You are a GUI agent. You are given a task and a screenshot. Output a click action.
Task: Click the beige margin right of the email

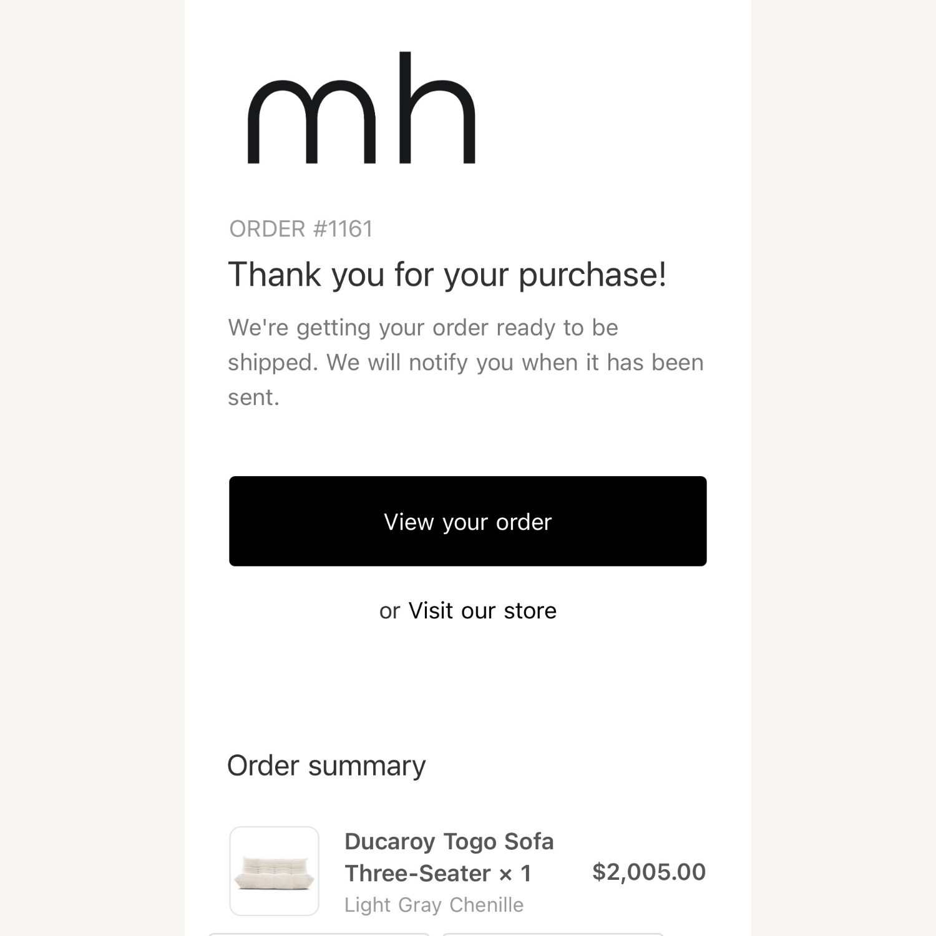pyautogui.click(x=844, y=468)
